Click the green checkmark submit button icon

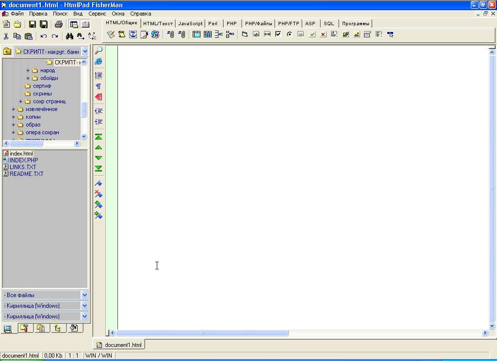coord(312,34)
